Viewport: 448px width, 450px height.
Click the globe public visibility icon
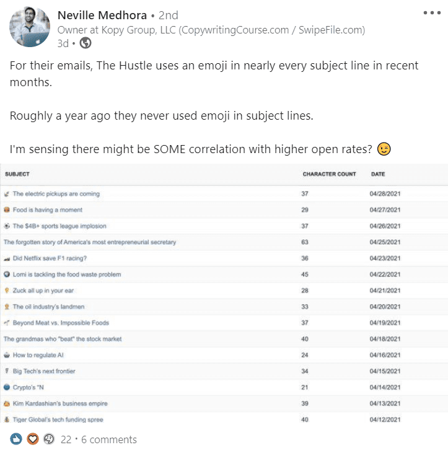[86, 43]
